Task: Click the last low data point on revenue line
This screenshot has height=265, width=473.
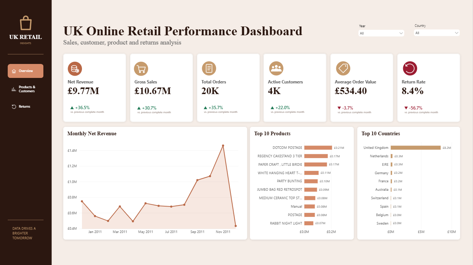Action: pyautogui.click(x=236, y=226)
